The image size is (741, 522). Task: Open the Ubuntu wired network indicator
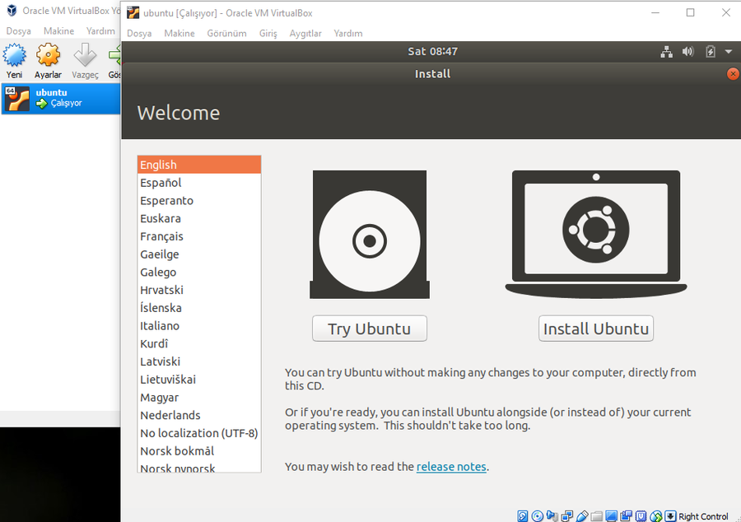(x=667, y=51)
